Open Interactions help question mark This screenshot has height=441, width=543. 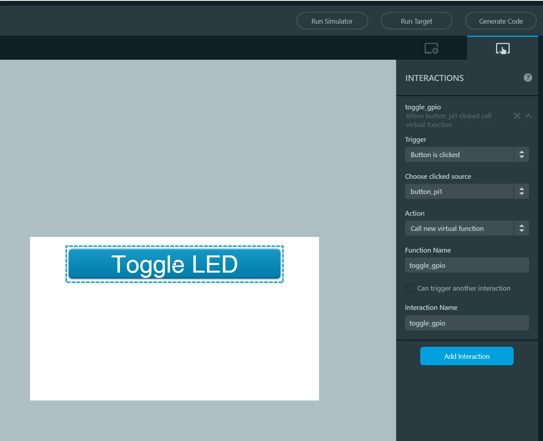point(528,78)
